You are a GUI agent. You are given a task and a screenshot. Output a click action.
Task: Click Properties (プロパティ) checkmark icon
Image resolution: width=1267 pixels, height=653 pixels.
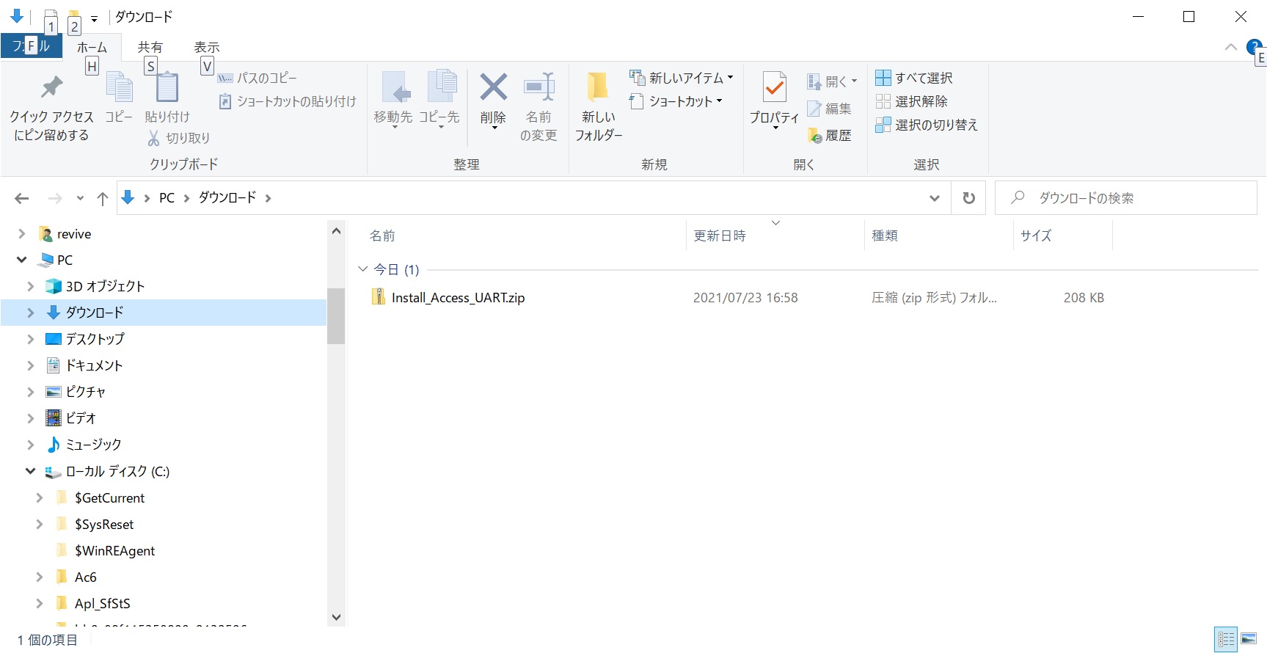[775, 87]
